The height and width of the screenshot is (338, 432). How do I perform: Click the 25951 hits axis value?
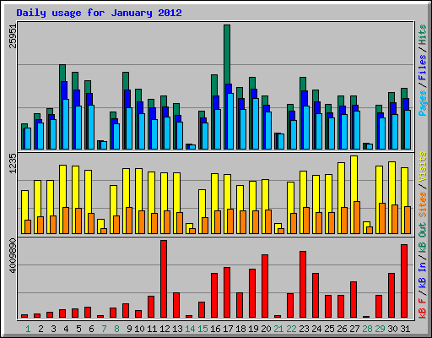(13, 35)
